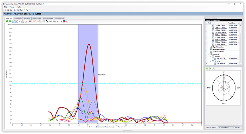Click the magnifier icon above polar plot

[x=213, y=68]
